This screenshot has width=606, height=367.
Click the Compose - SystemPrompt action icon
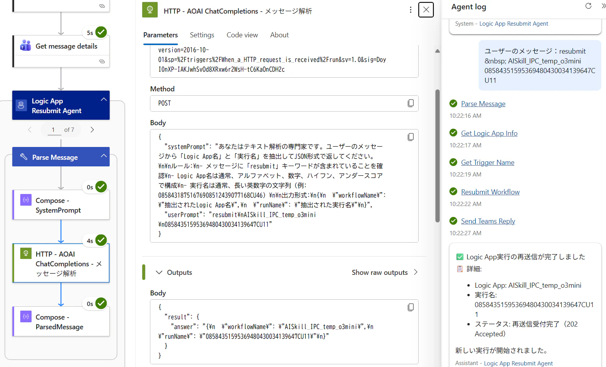[x=26, y=200]
